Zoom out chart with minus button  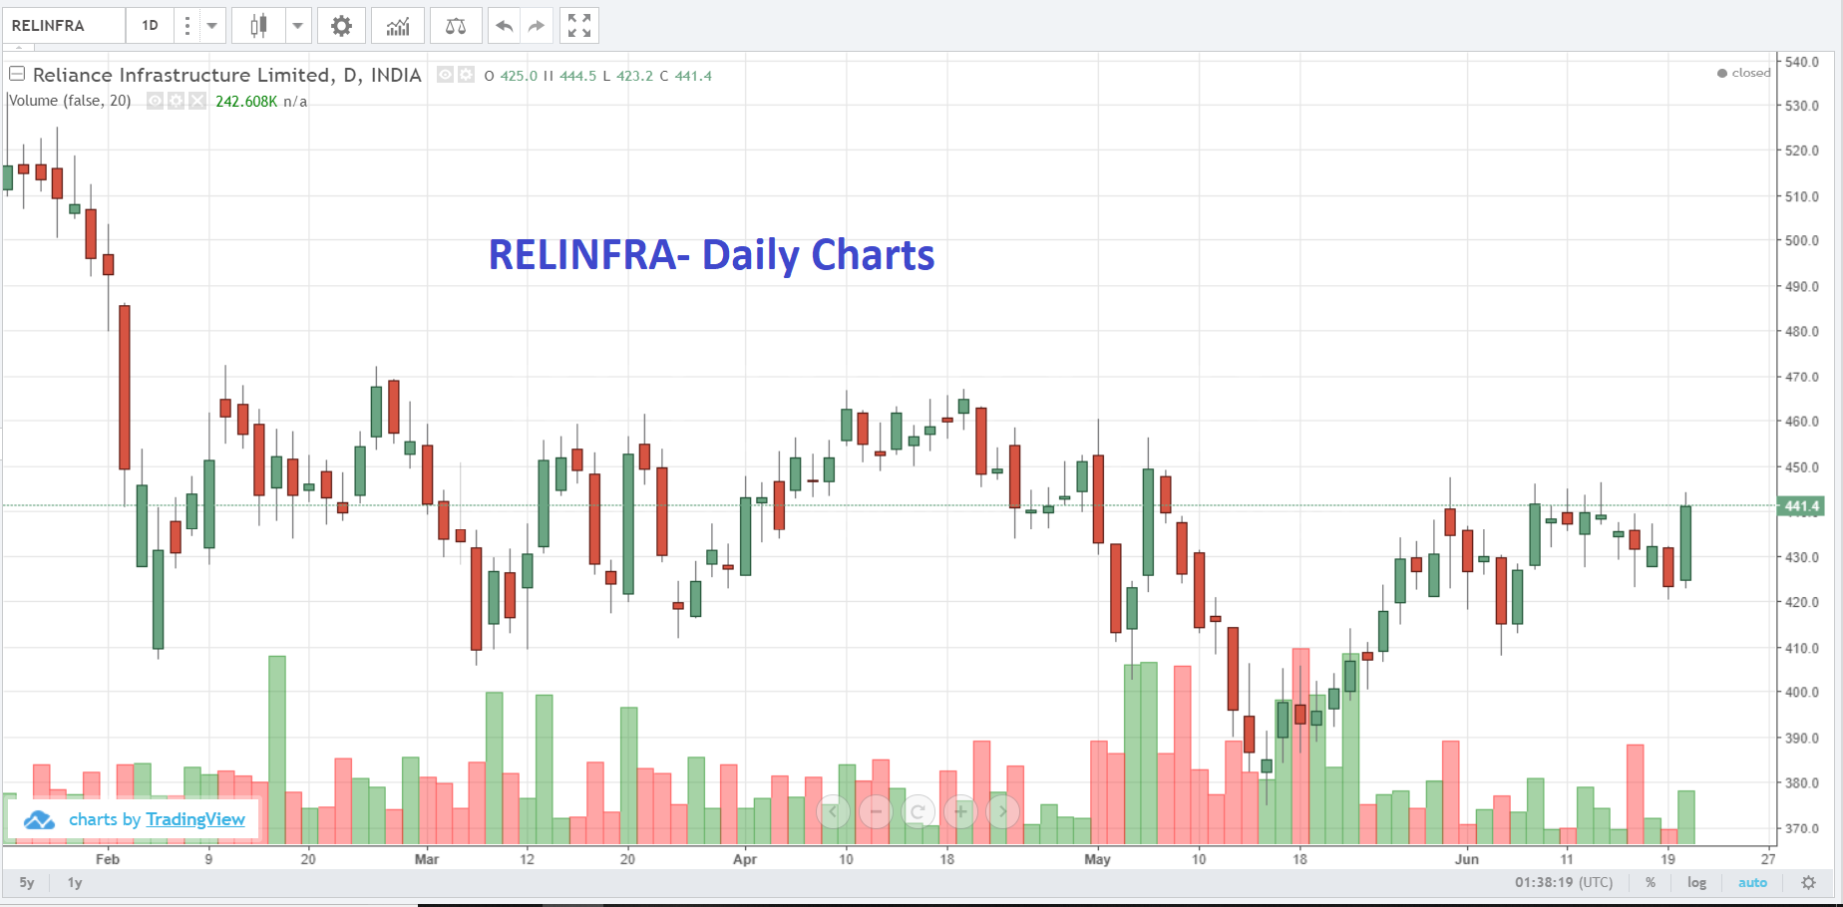click(876, 812)
